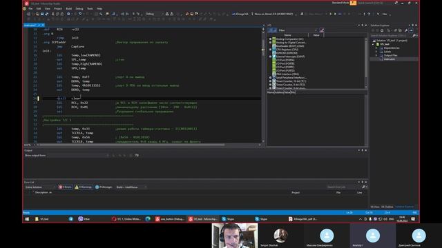Expand the Labels folder
The height and width of the screenshot is (248, 442).
[x=376, y=52]
